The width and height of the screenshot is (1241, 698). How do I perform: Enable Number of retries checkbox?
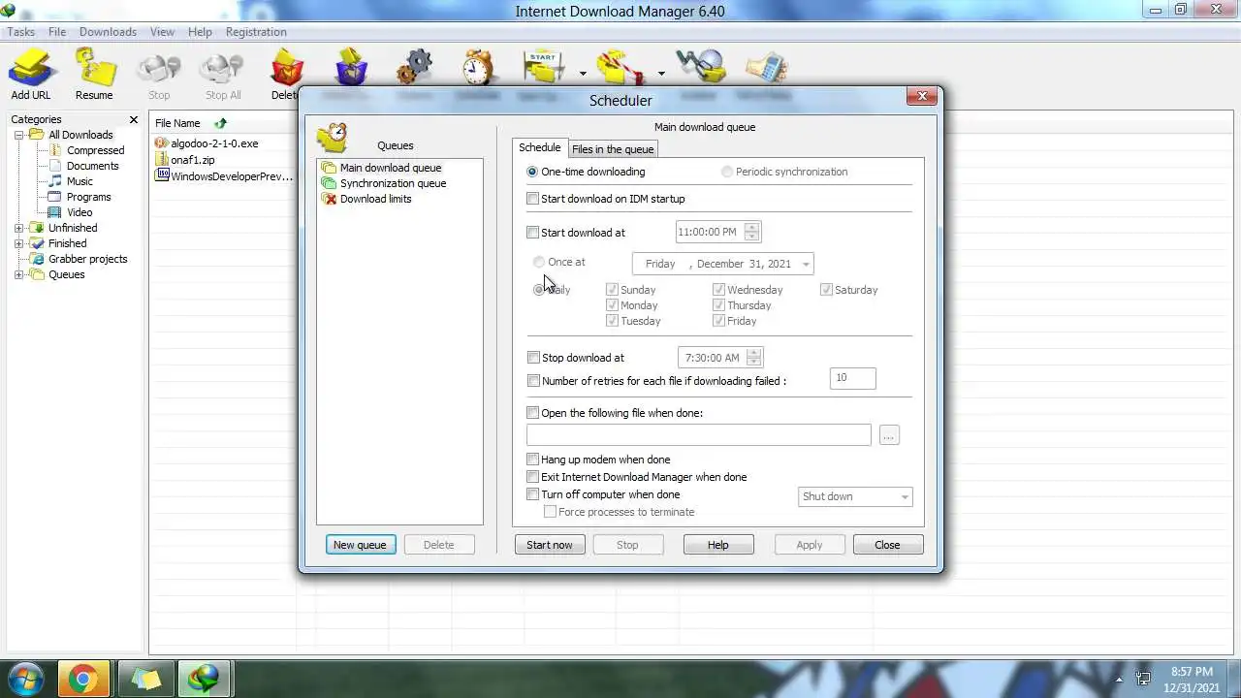click(x=533, y=381)
